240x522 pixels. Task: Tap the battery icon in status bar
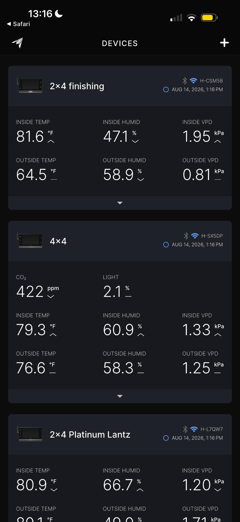tap(209, 18)
